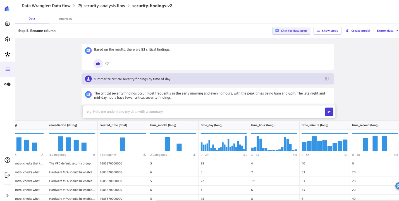Viewport: 399px width, 201px height.
Task: Click the '1 Categories' label under created_time
Action: [x=108, y=155]
